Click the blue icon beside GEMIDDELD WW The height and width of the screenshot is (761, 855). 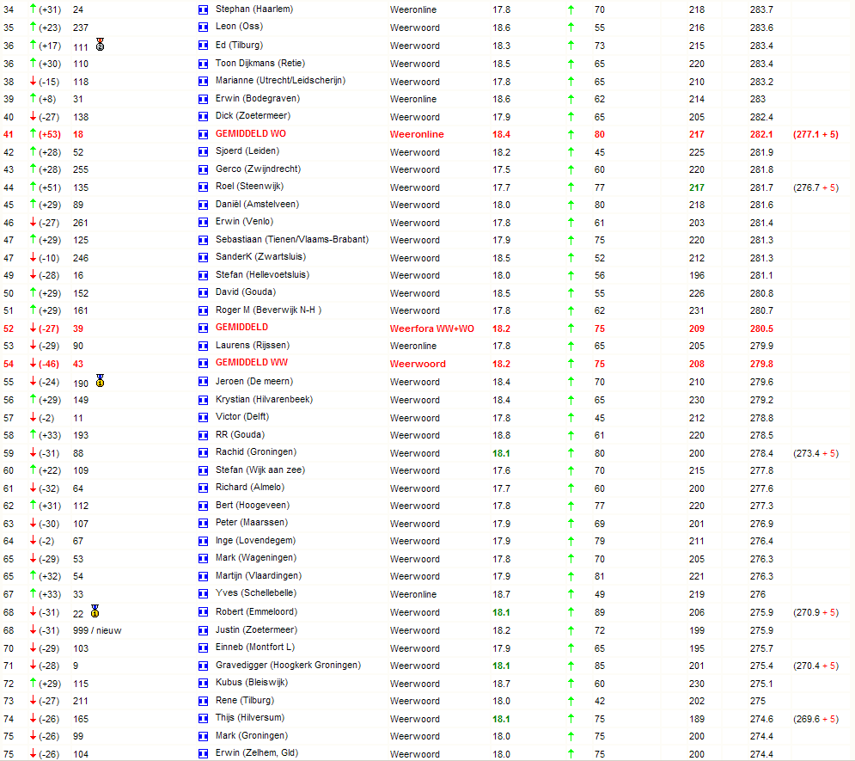click(x=203, y=364)
